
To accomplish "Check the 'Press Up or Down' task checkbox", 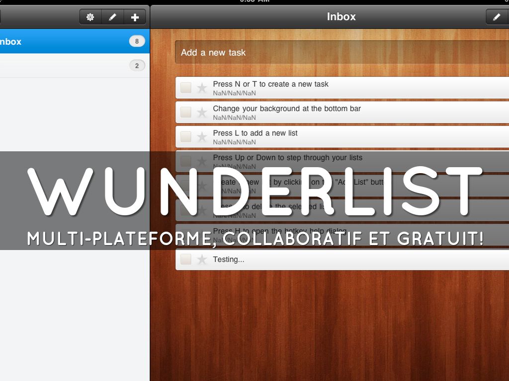I will [x=186, y=161].
